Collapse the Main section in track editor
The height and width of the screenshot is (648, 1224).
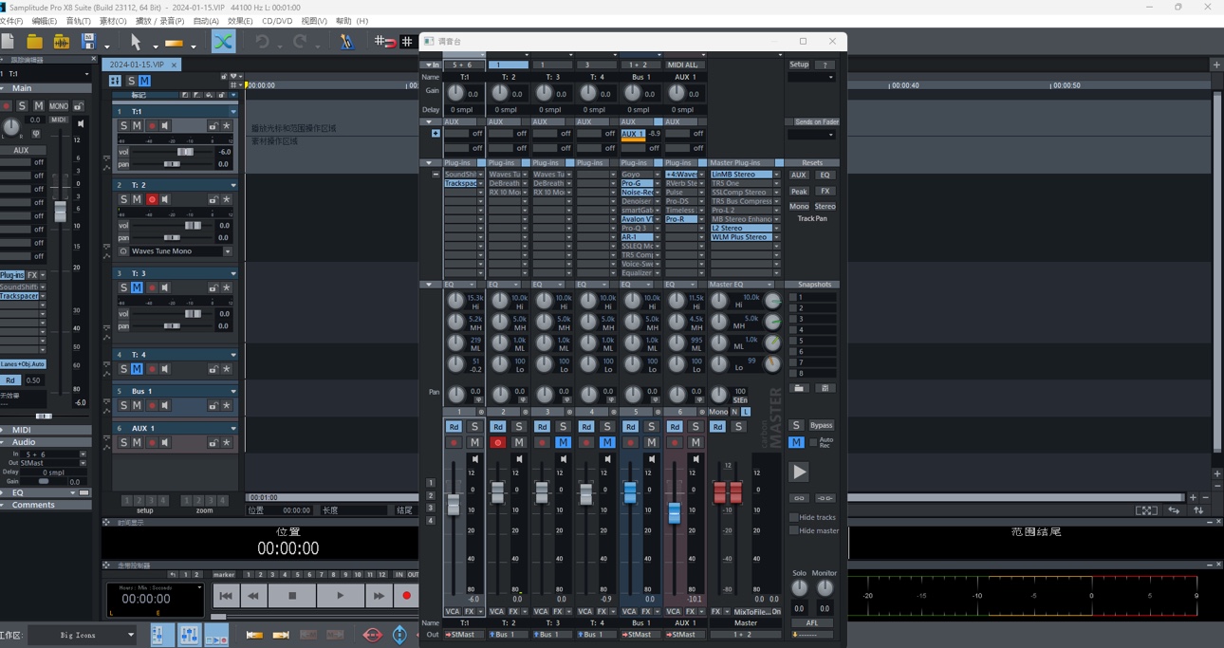[x=4, y=88]
